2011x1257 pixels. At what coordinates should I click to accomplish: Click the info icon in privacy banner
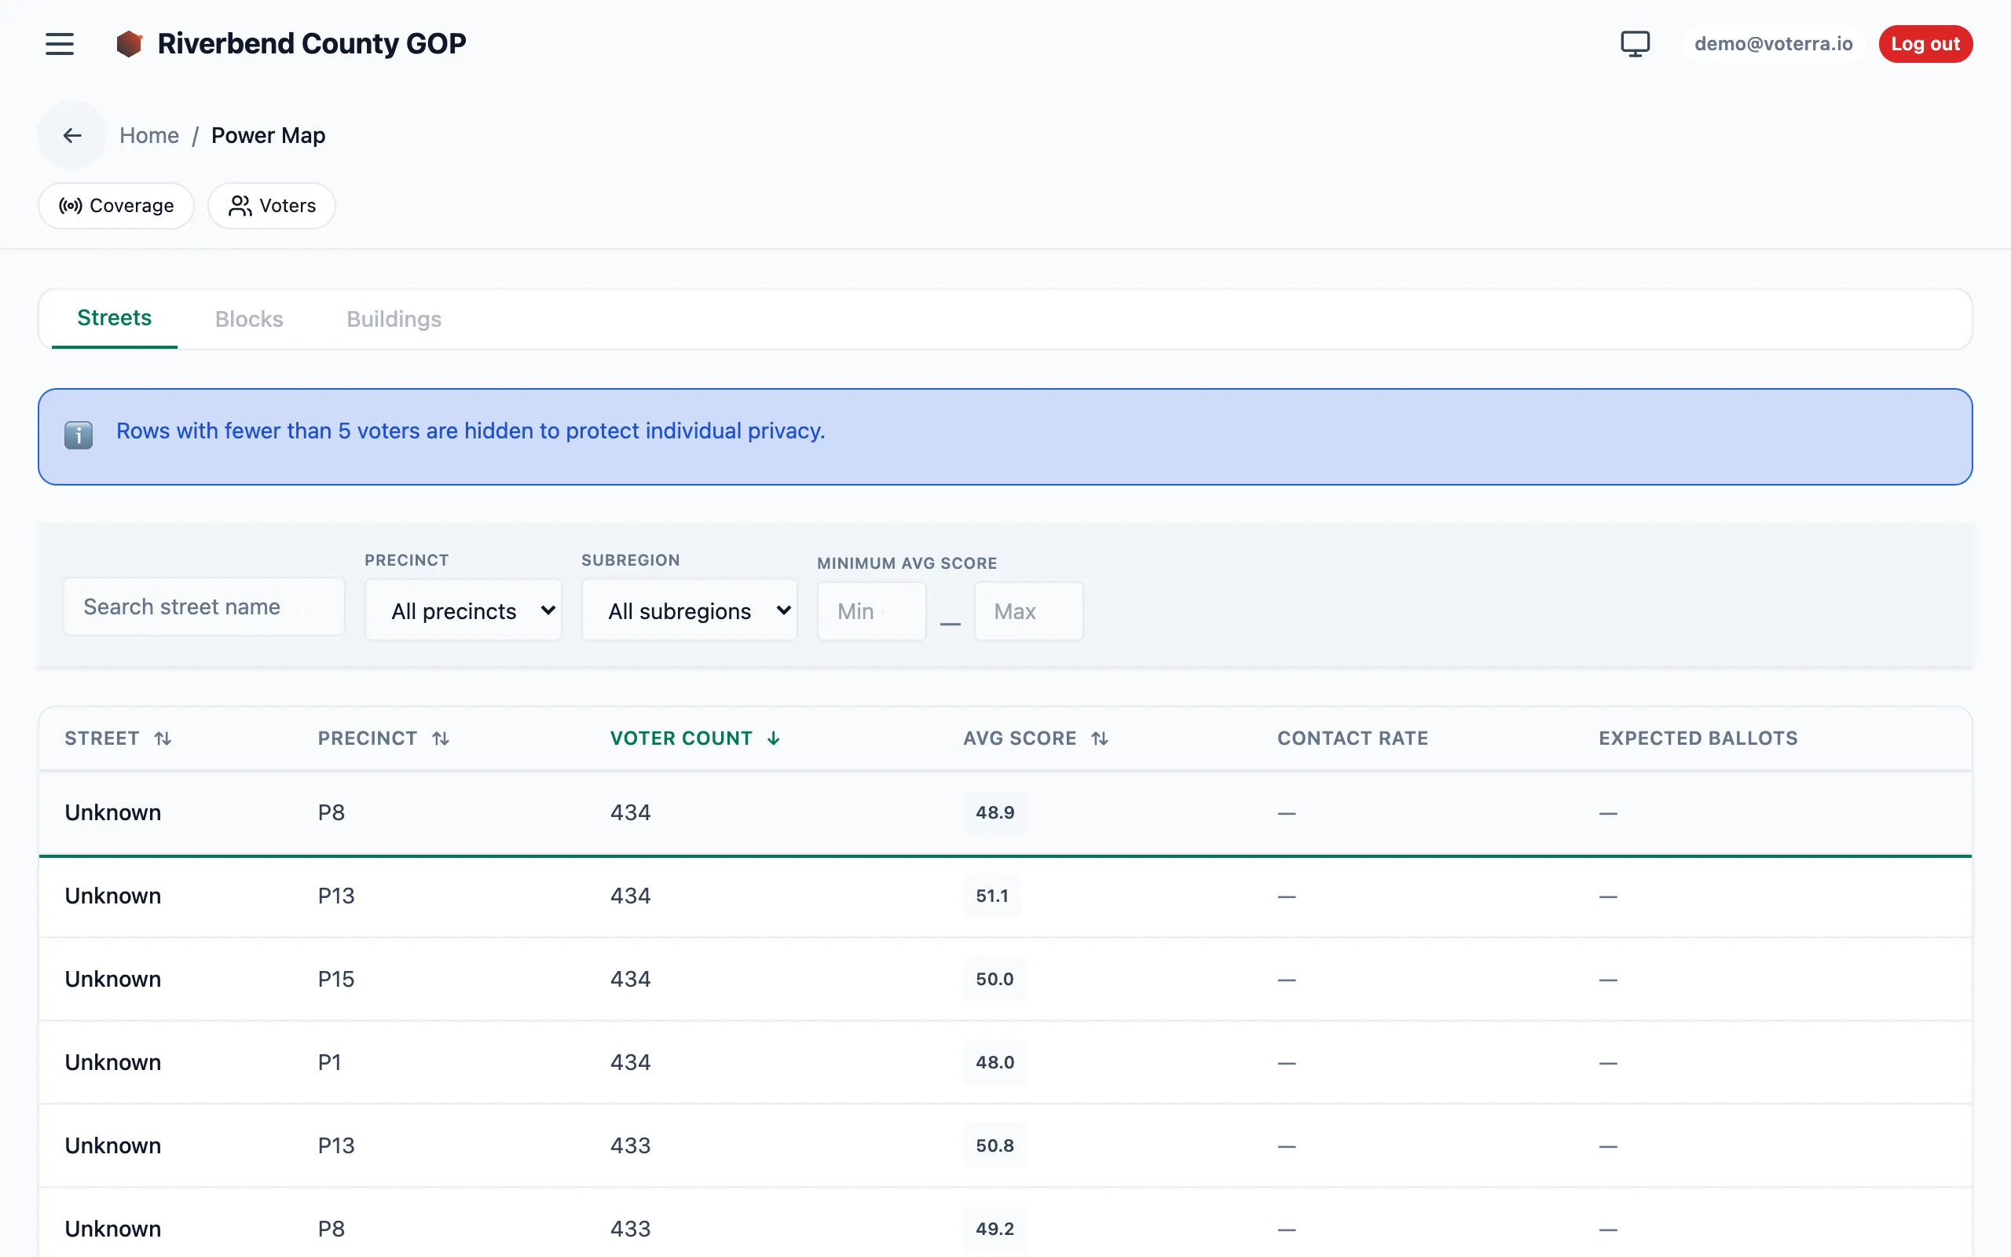(x=78, y=434)
